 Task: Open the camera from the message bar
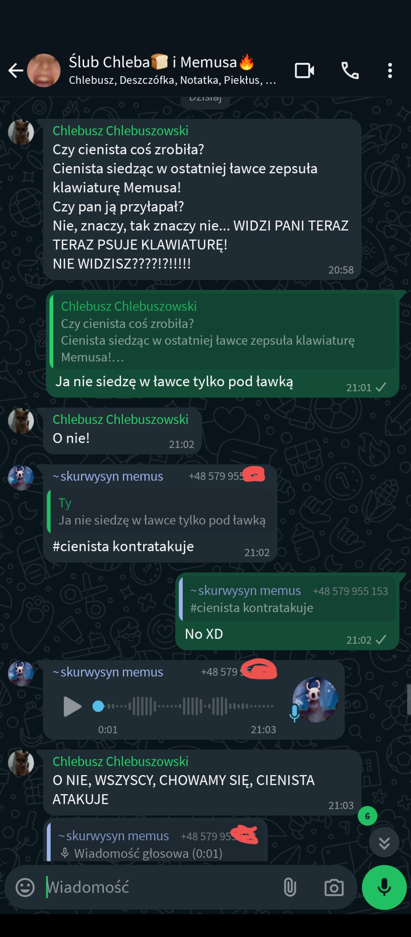click(334, 887)
